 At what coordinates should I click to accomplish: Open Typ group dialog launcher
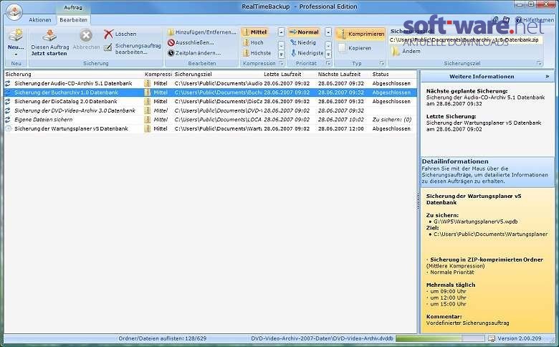[382, 63]
